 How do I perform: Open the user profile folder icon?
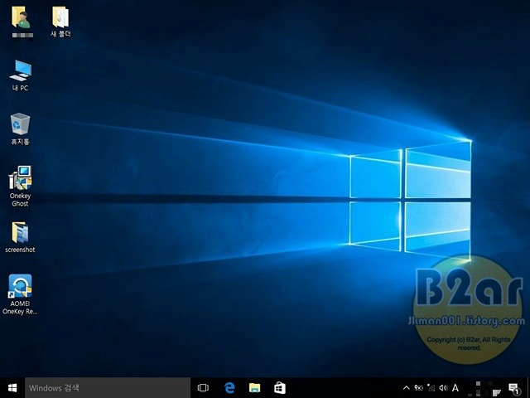click(x=21, y=17)
